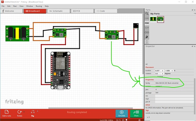This screenshot has height=121, width=196.
Task: Click the canvas horizontal scrollbar
Action: pos(91,108)
